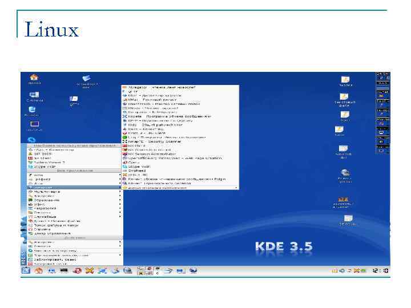Click the red round icon in the taskbar

(77, 270)
